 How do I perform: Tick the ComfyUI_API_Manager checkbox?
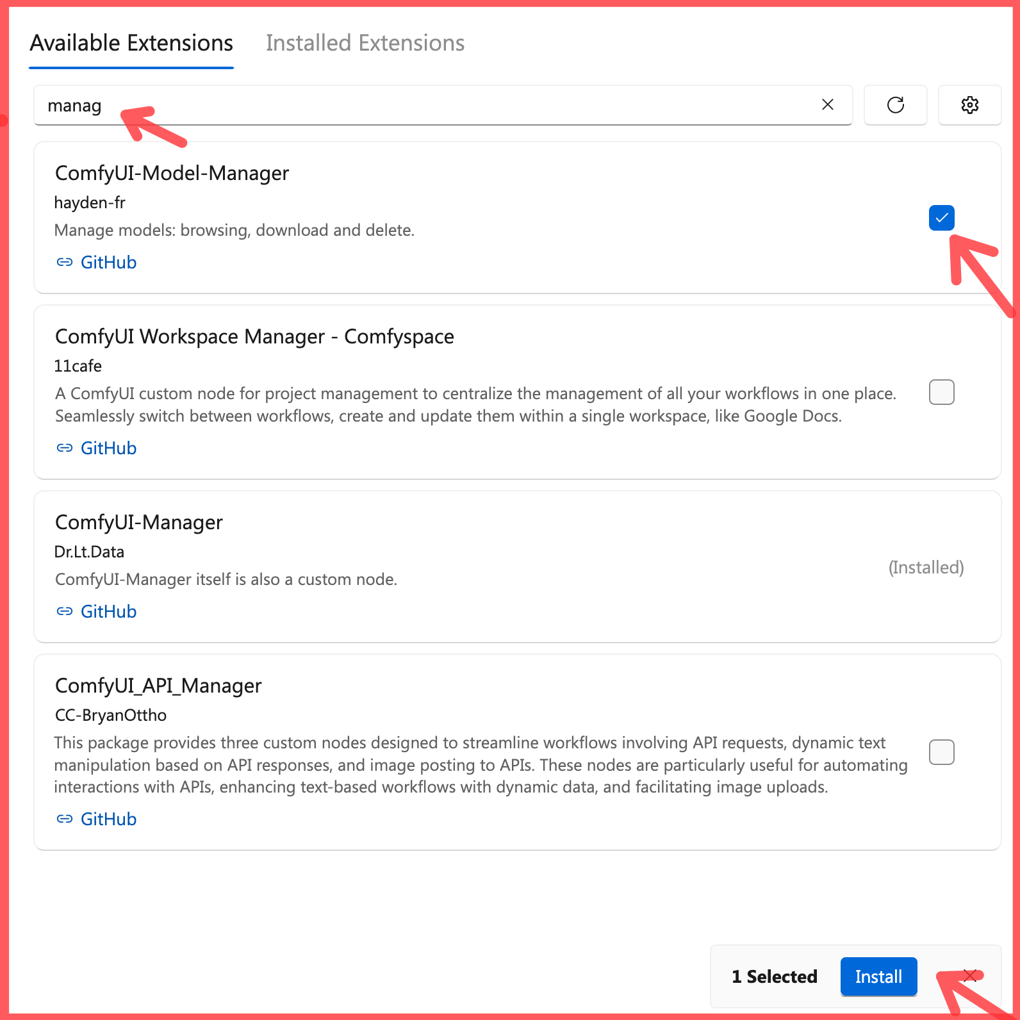click(941, 752)
